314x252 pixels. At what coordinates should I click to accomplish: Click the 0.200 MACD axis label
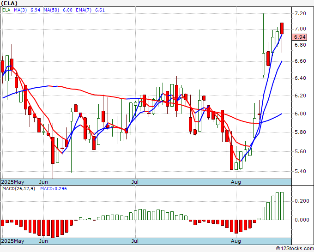(x=302, y=201)
